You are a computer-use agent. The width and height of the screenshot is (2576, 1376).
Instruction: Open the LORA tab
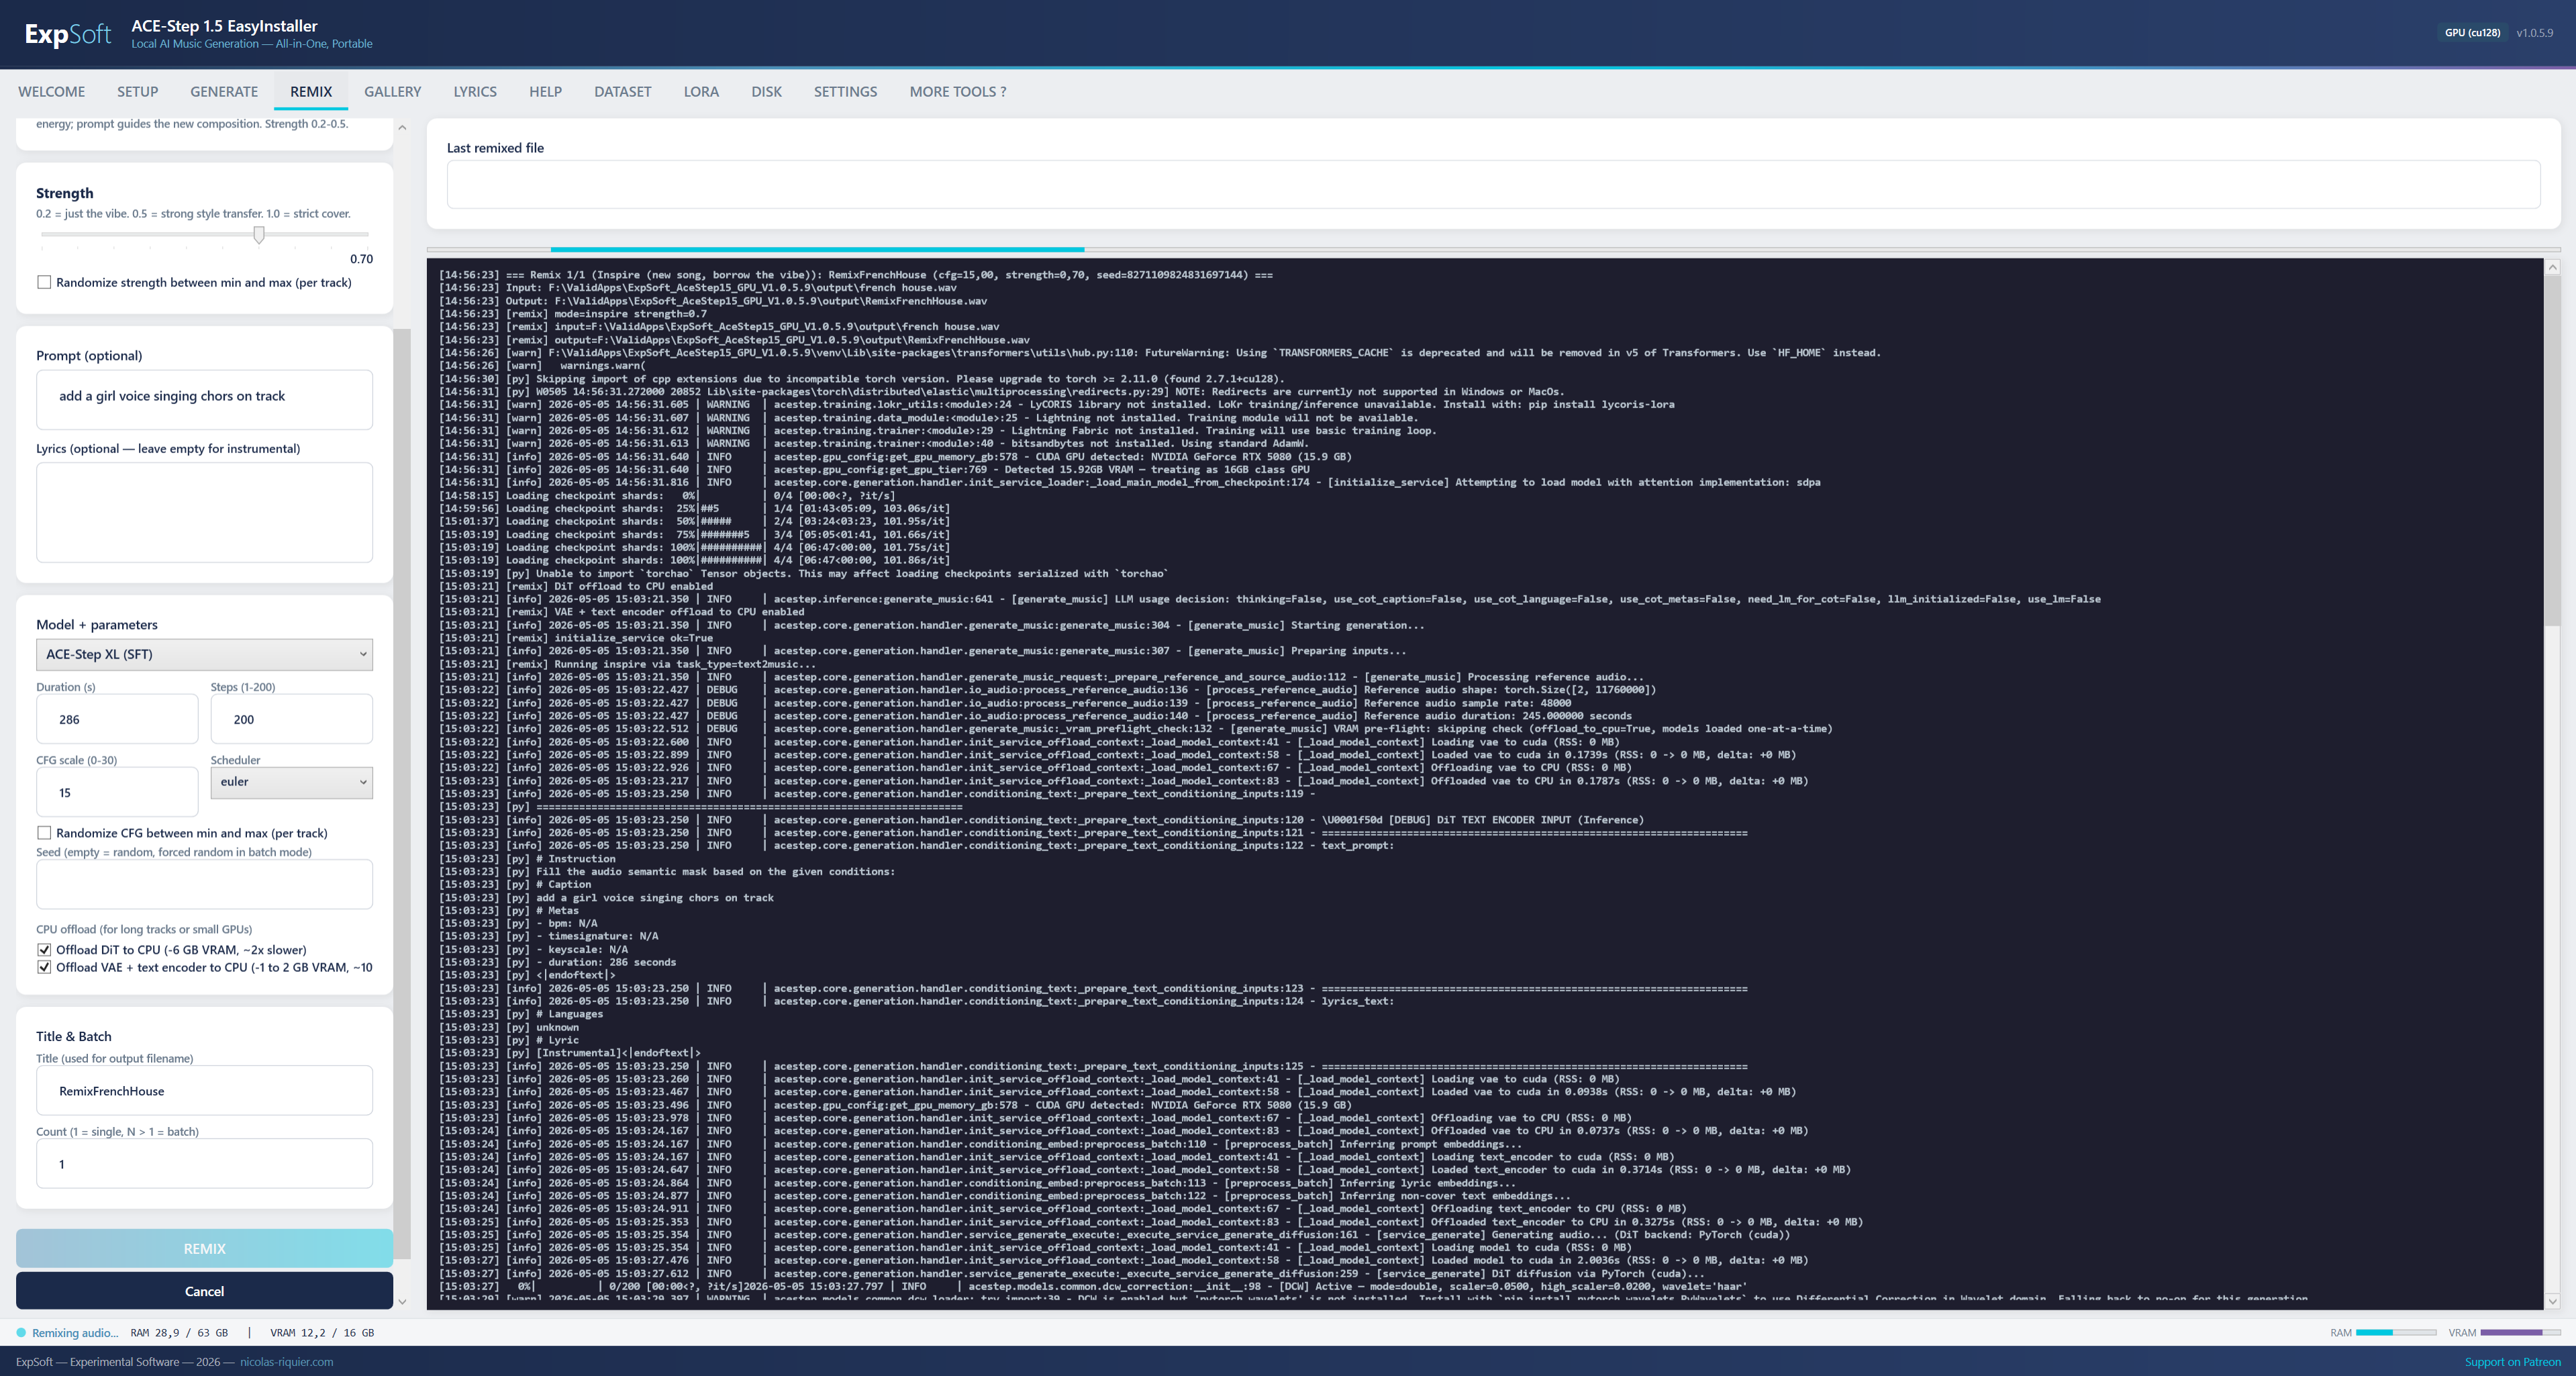click(x=701, y=91)
